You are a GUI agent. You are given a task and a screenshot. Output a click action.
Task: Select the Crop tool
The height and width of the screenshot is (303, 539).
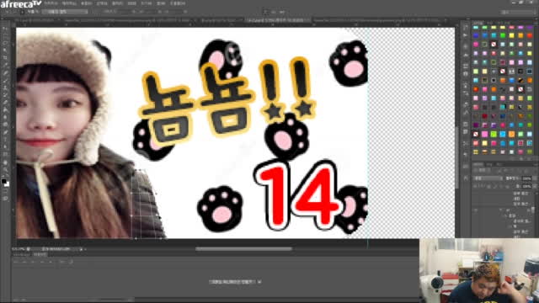pos(5,58)
